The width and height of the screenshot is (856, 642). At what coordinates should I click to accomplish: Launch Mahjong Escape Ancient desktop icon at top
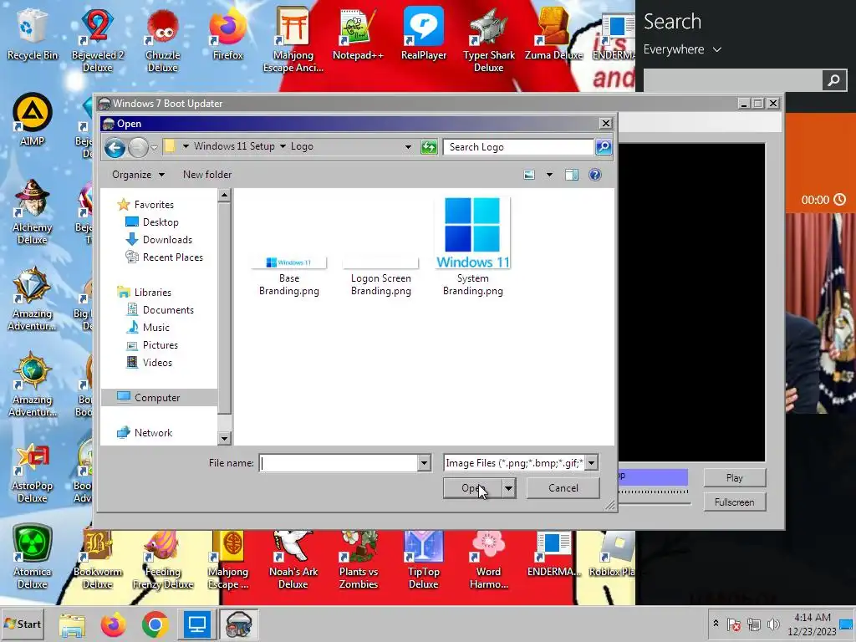293,39
